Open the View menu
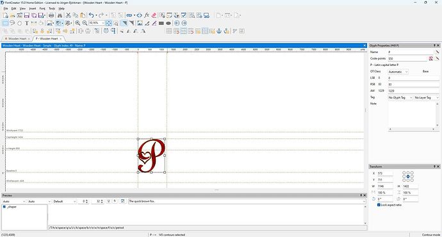Screen dimensions: 442x237 click(x=22, y=9)
